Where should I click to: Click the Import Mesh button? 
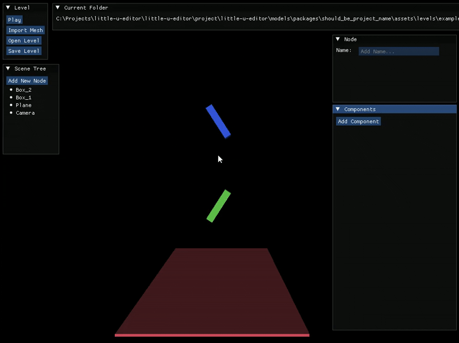pos(25,30)
